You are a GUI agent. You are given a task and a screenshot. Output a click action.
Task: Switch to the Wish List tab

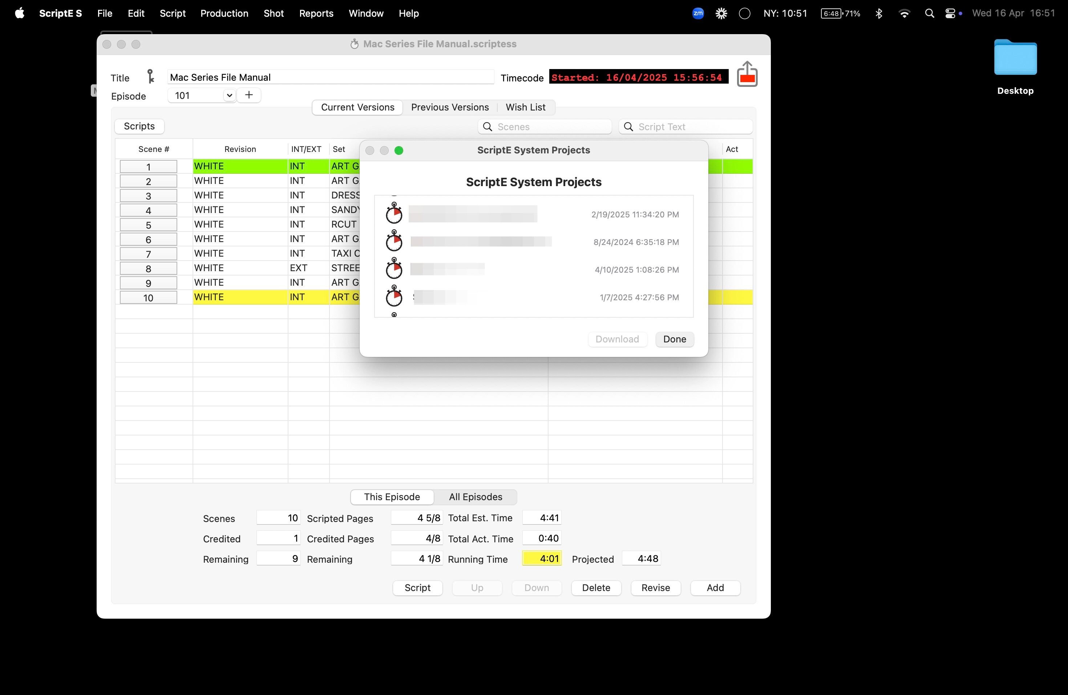(x=525, y=107)
